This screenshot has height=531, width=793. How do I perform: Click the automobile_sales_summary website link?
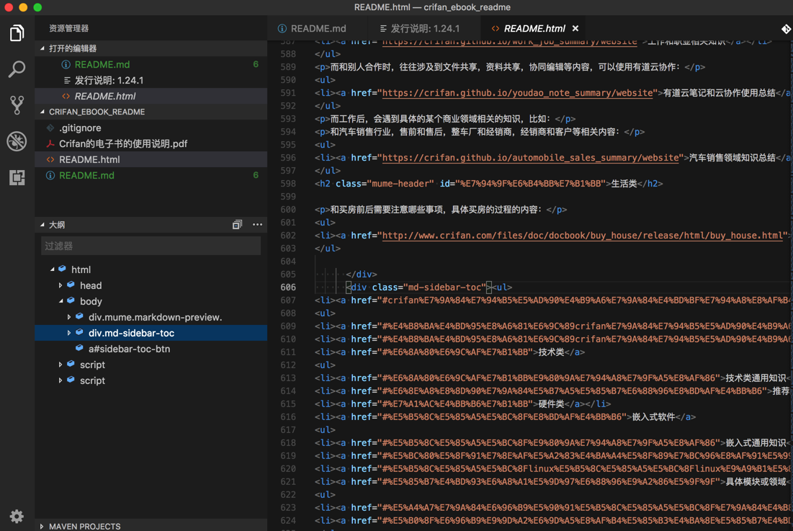tap(531, 158)
